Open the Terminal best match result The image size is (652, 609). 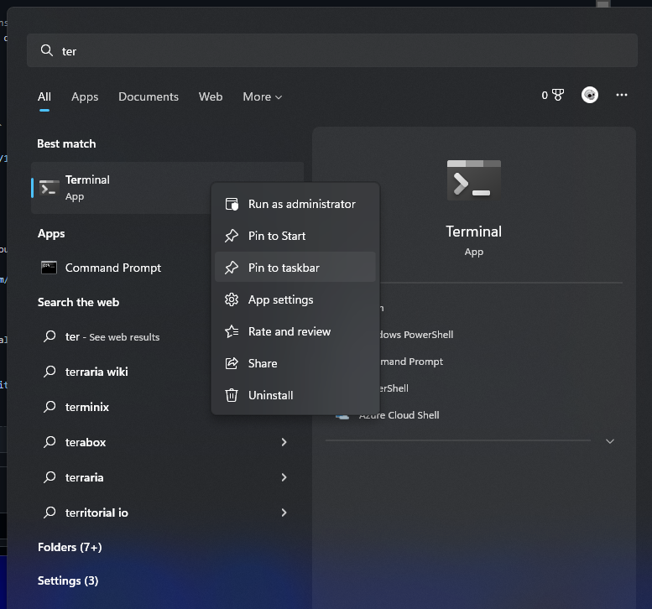click(x=167, y=188)
